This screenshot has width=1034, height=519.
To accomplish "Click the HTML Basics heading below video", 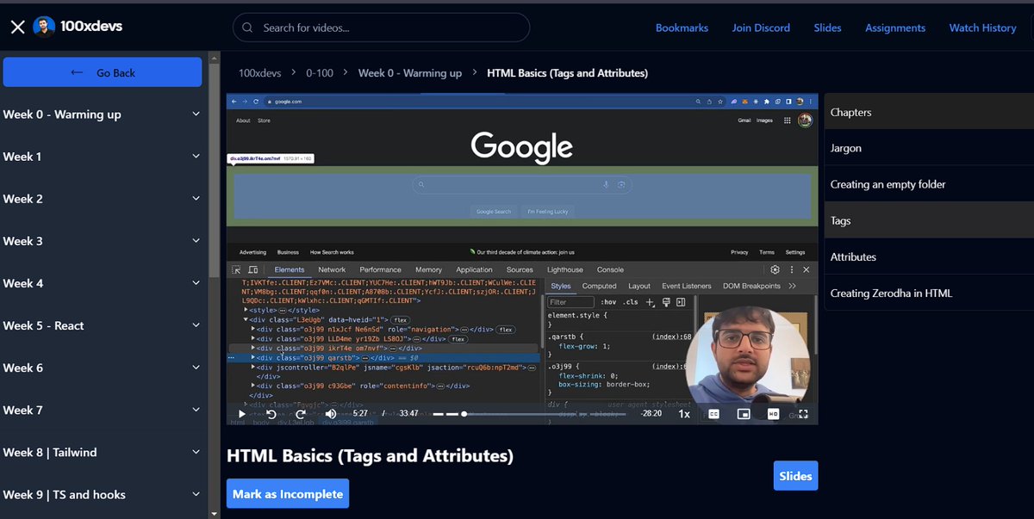I will 370,455.
